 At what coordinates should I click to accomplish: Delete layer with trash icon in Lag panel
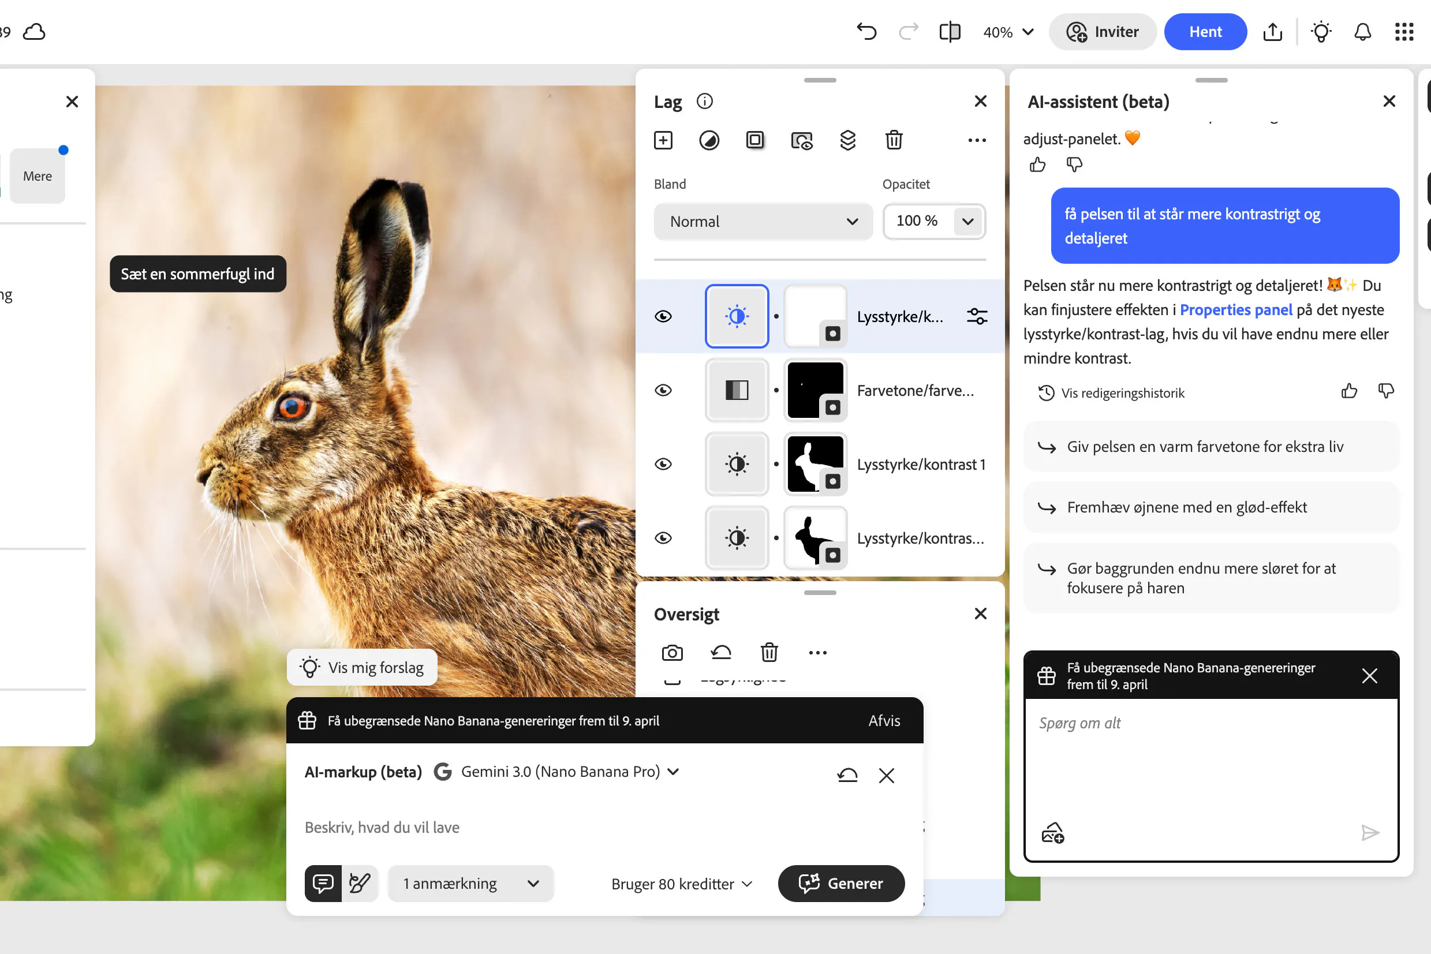click(x=893, y=141)
